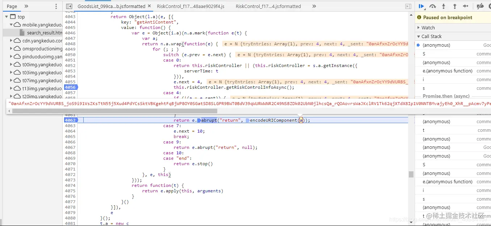The height and width of the screenshot is (226, 491).
Task: Click the Step arrow icon in debugger toolbar
Action: 466,6
